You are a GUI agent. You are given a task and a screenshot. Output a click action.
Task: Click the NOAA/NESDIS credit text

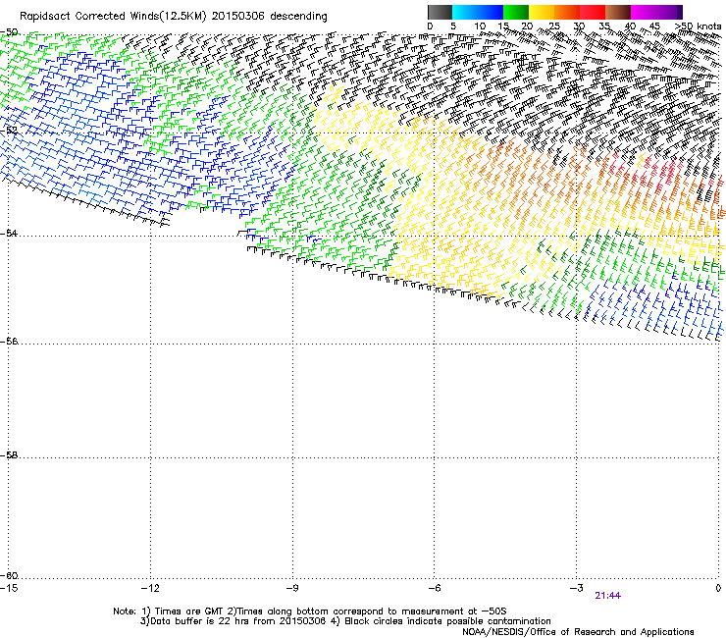tap(578, 632)
